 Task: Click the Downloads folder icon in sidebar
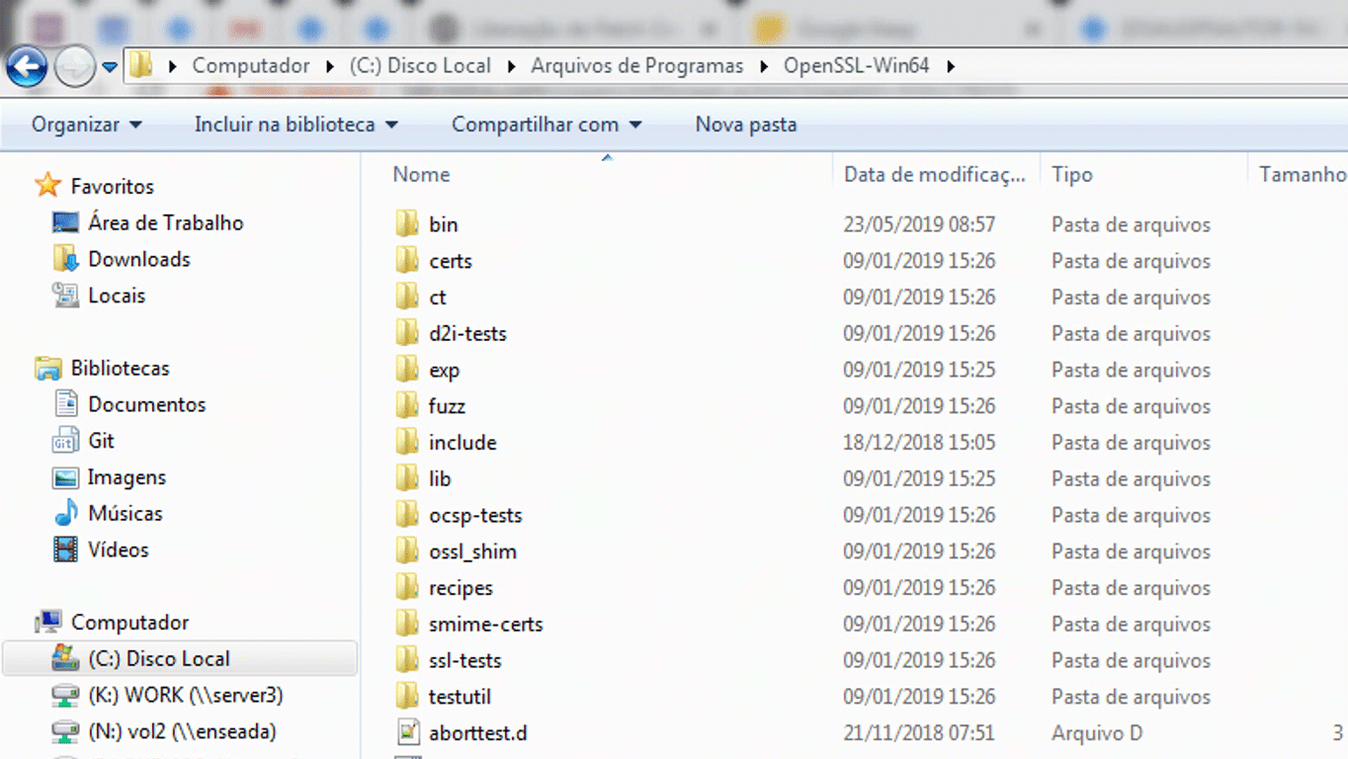[65, 259]
